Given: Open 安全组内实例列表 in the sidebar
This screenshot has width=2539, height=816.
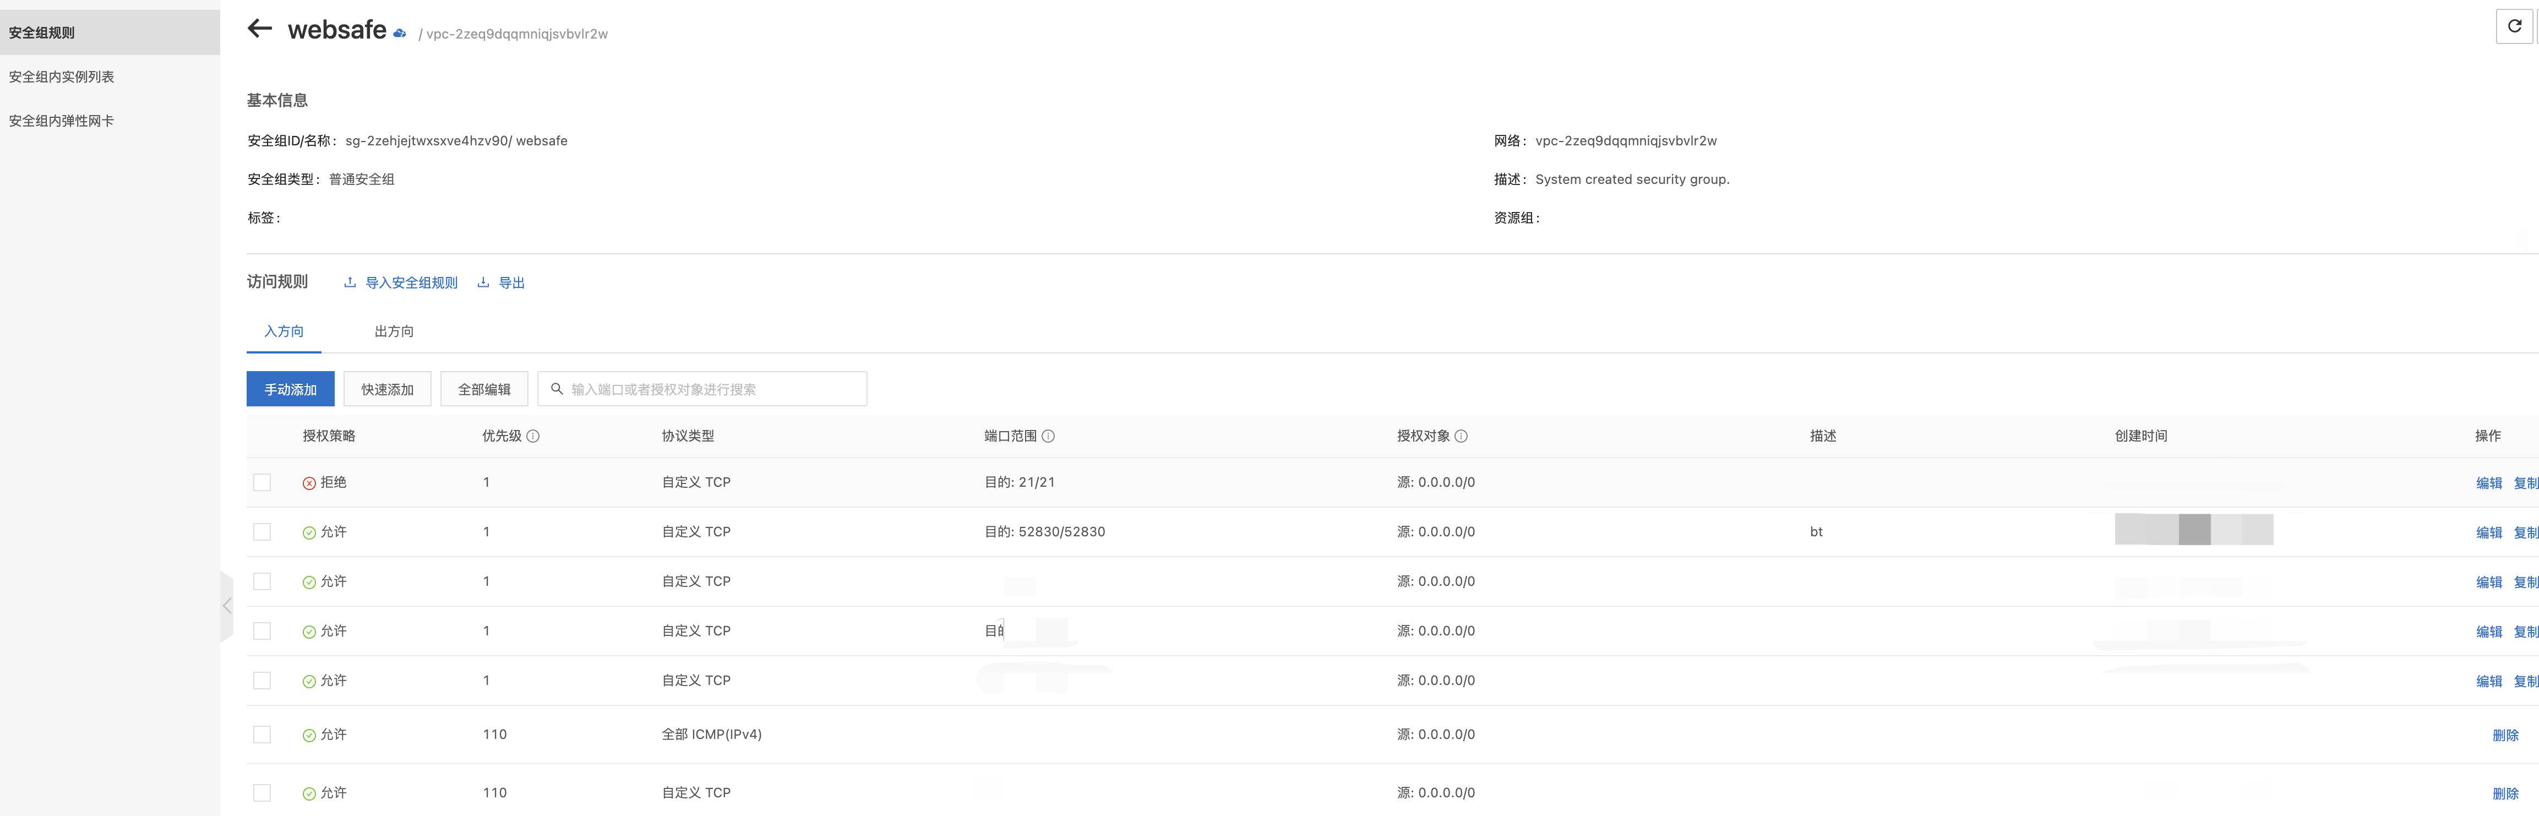Looking at the screenshot, I should click(x=61, y=77).
